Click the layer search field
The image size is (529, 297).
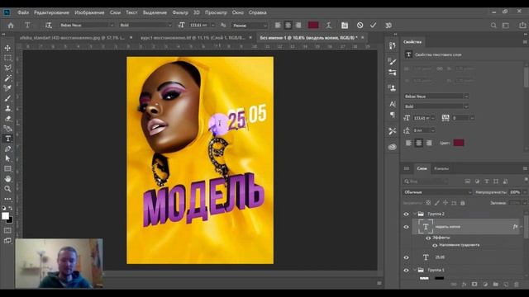point(427,181)
